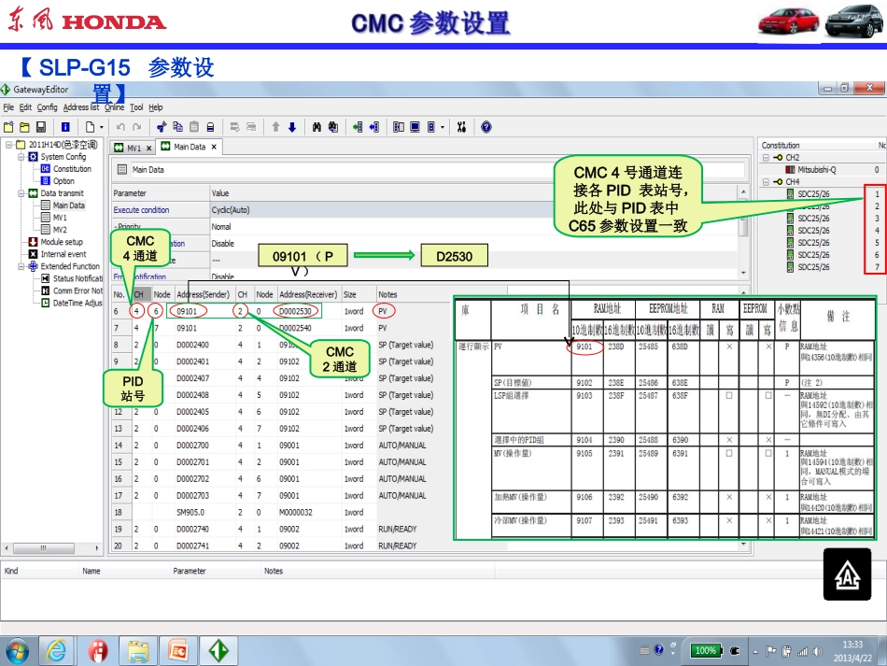Viewport: 887px width, 666px height.
Task: Collapse the System Config tree node
Action: coord(21,157)
